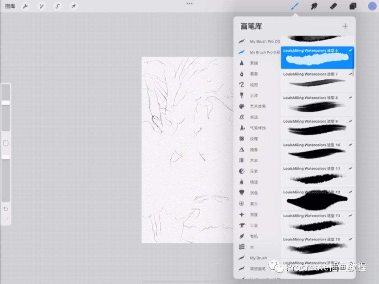Open My Brush Pro CG brush set
This screenshot has height=284, width=379.
[x=259, y=41]
